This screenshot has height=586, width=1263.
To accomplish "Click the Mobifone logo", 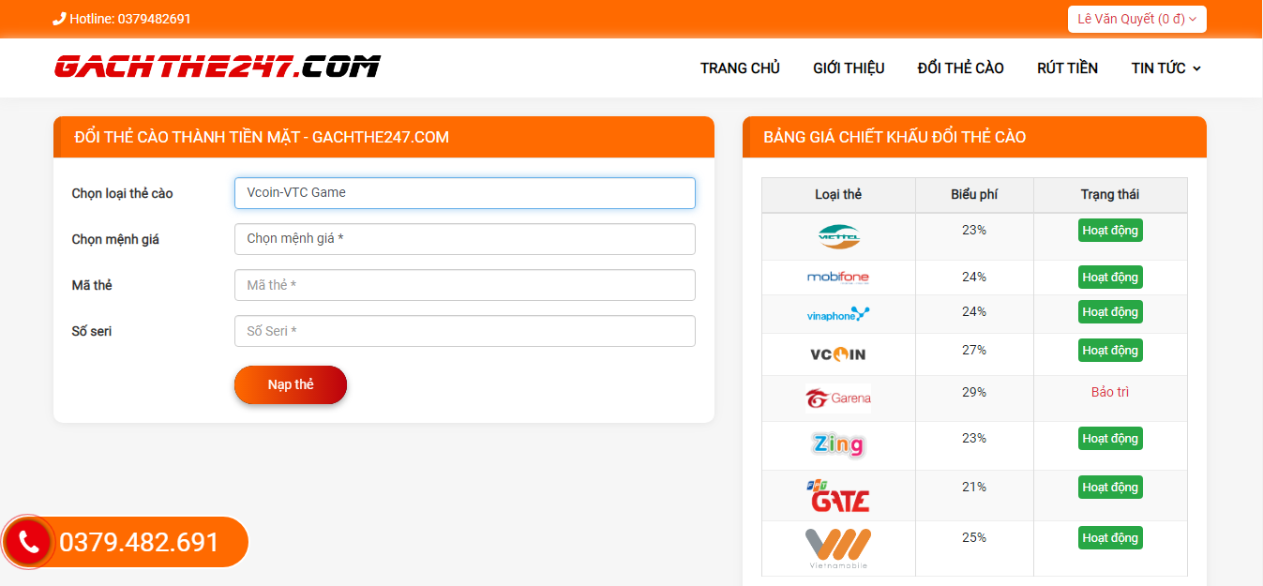I will click(838, 278).
